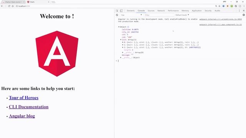
Task: Switch to the Security tab
Action: click(x=208, y=11)
